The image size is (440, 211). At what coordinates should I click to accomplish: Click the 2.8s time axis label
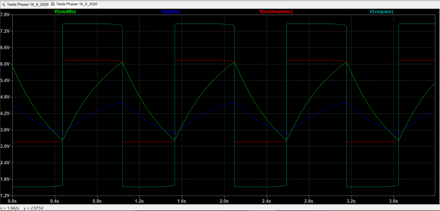[309, 201]
